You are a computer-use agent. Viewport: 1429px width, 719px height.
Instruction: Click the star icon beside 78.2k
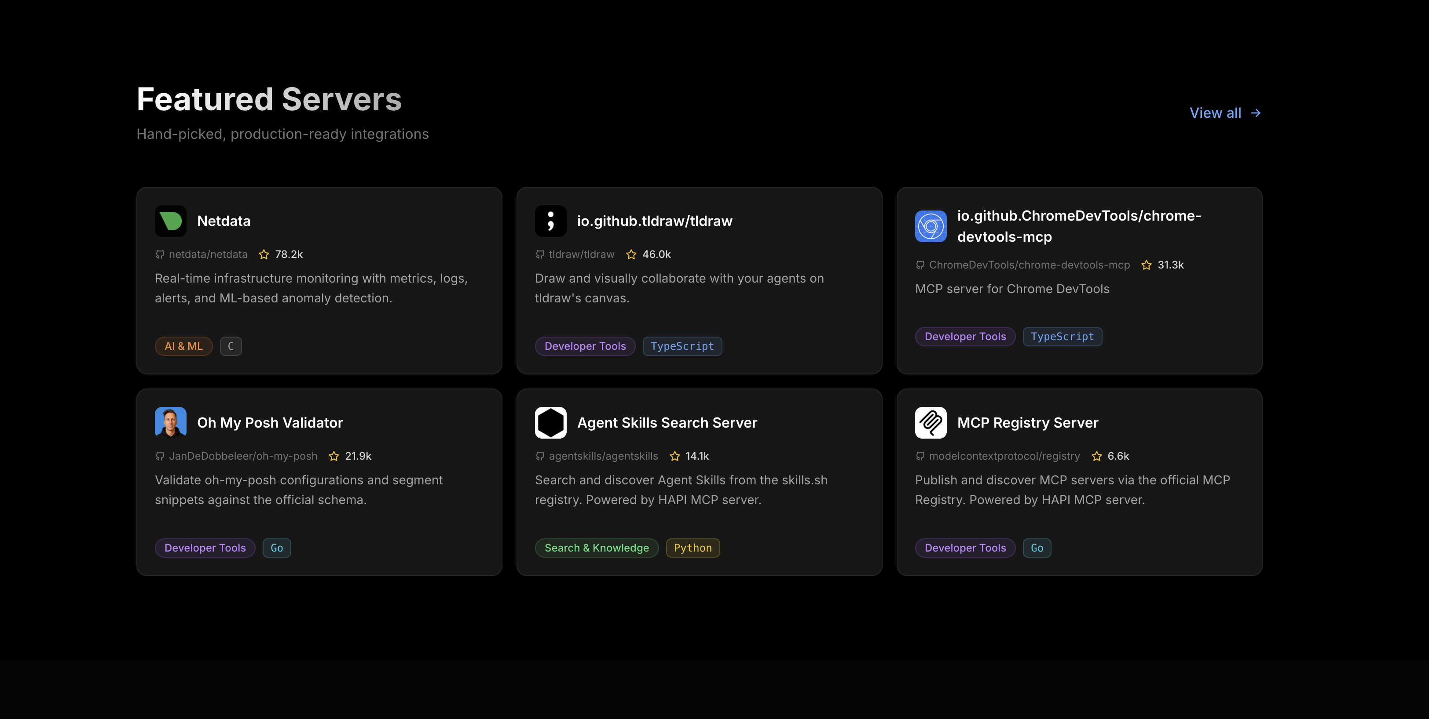[x=264, y=254]
